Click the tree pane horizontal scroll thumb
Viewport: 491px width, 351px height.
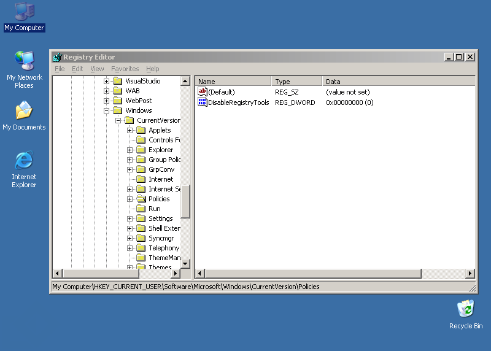point(100,273)
